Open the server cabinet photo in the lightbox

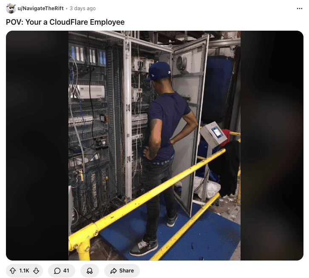coord(155,146)
